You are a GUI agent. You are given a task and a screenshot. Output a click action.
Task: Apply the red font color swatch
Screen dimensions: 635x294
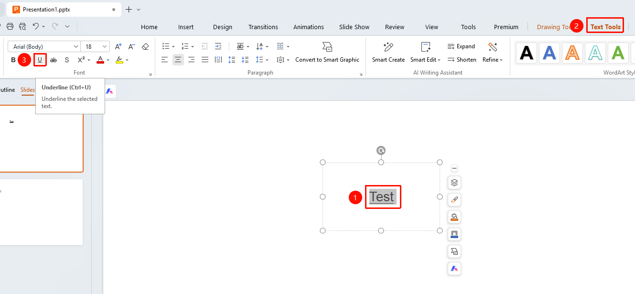click(x=100, y=60)
